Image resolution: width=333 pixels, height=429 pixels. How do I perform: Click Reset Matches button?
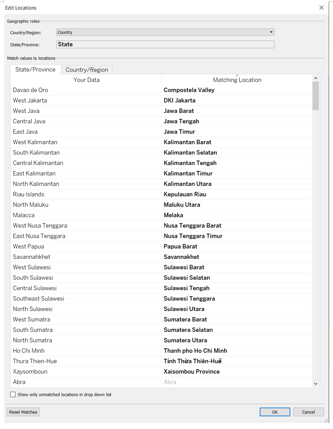coord(23,412)
